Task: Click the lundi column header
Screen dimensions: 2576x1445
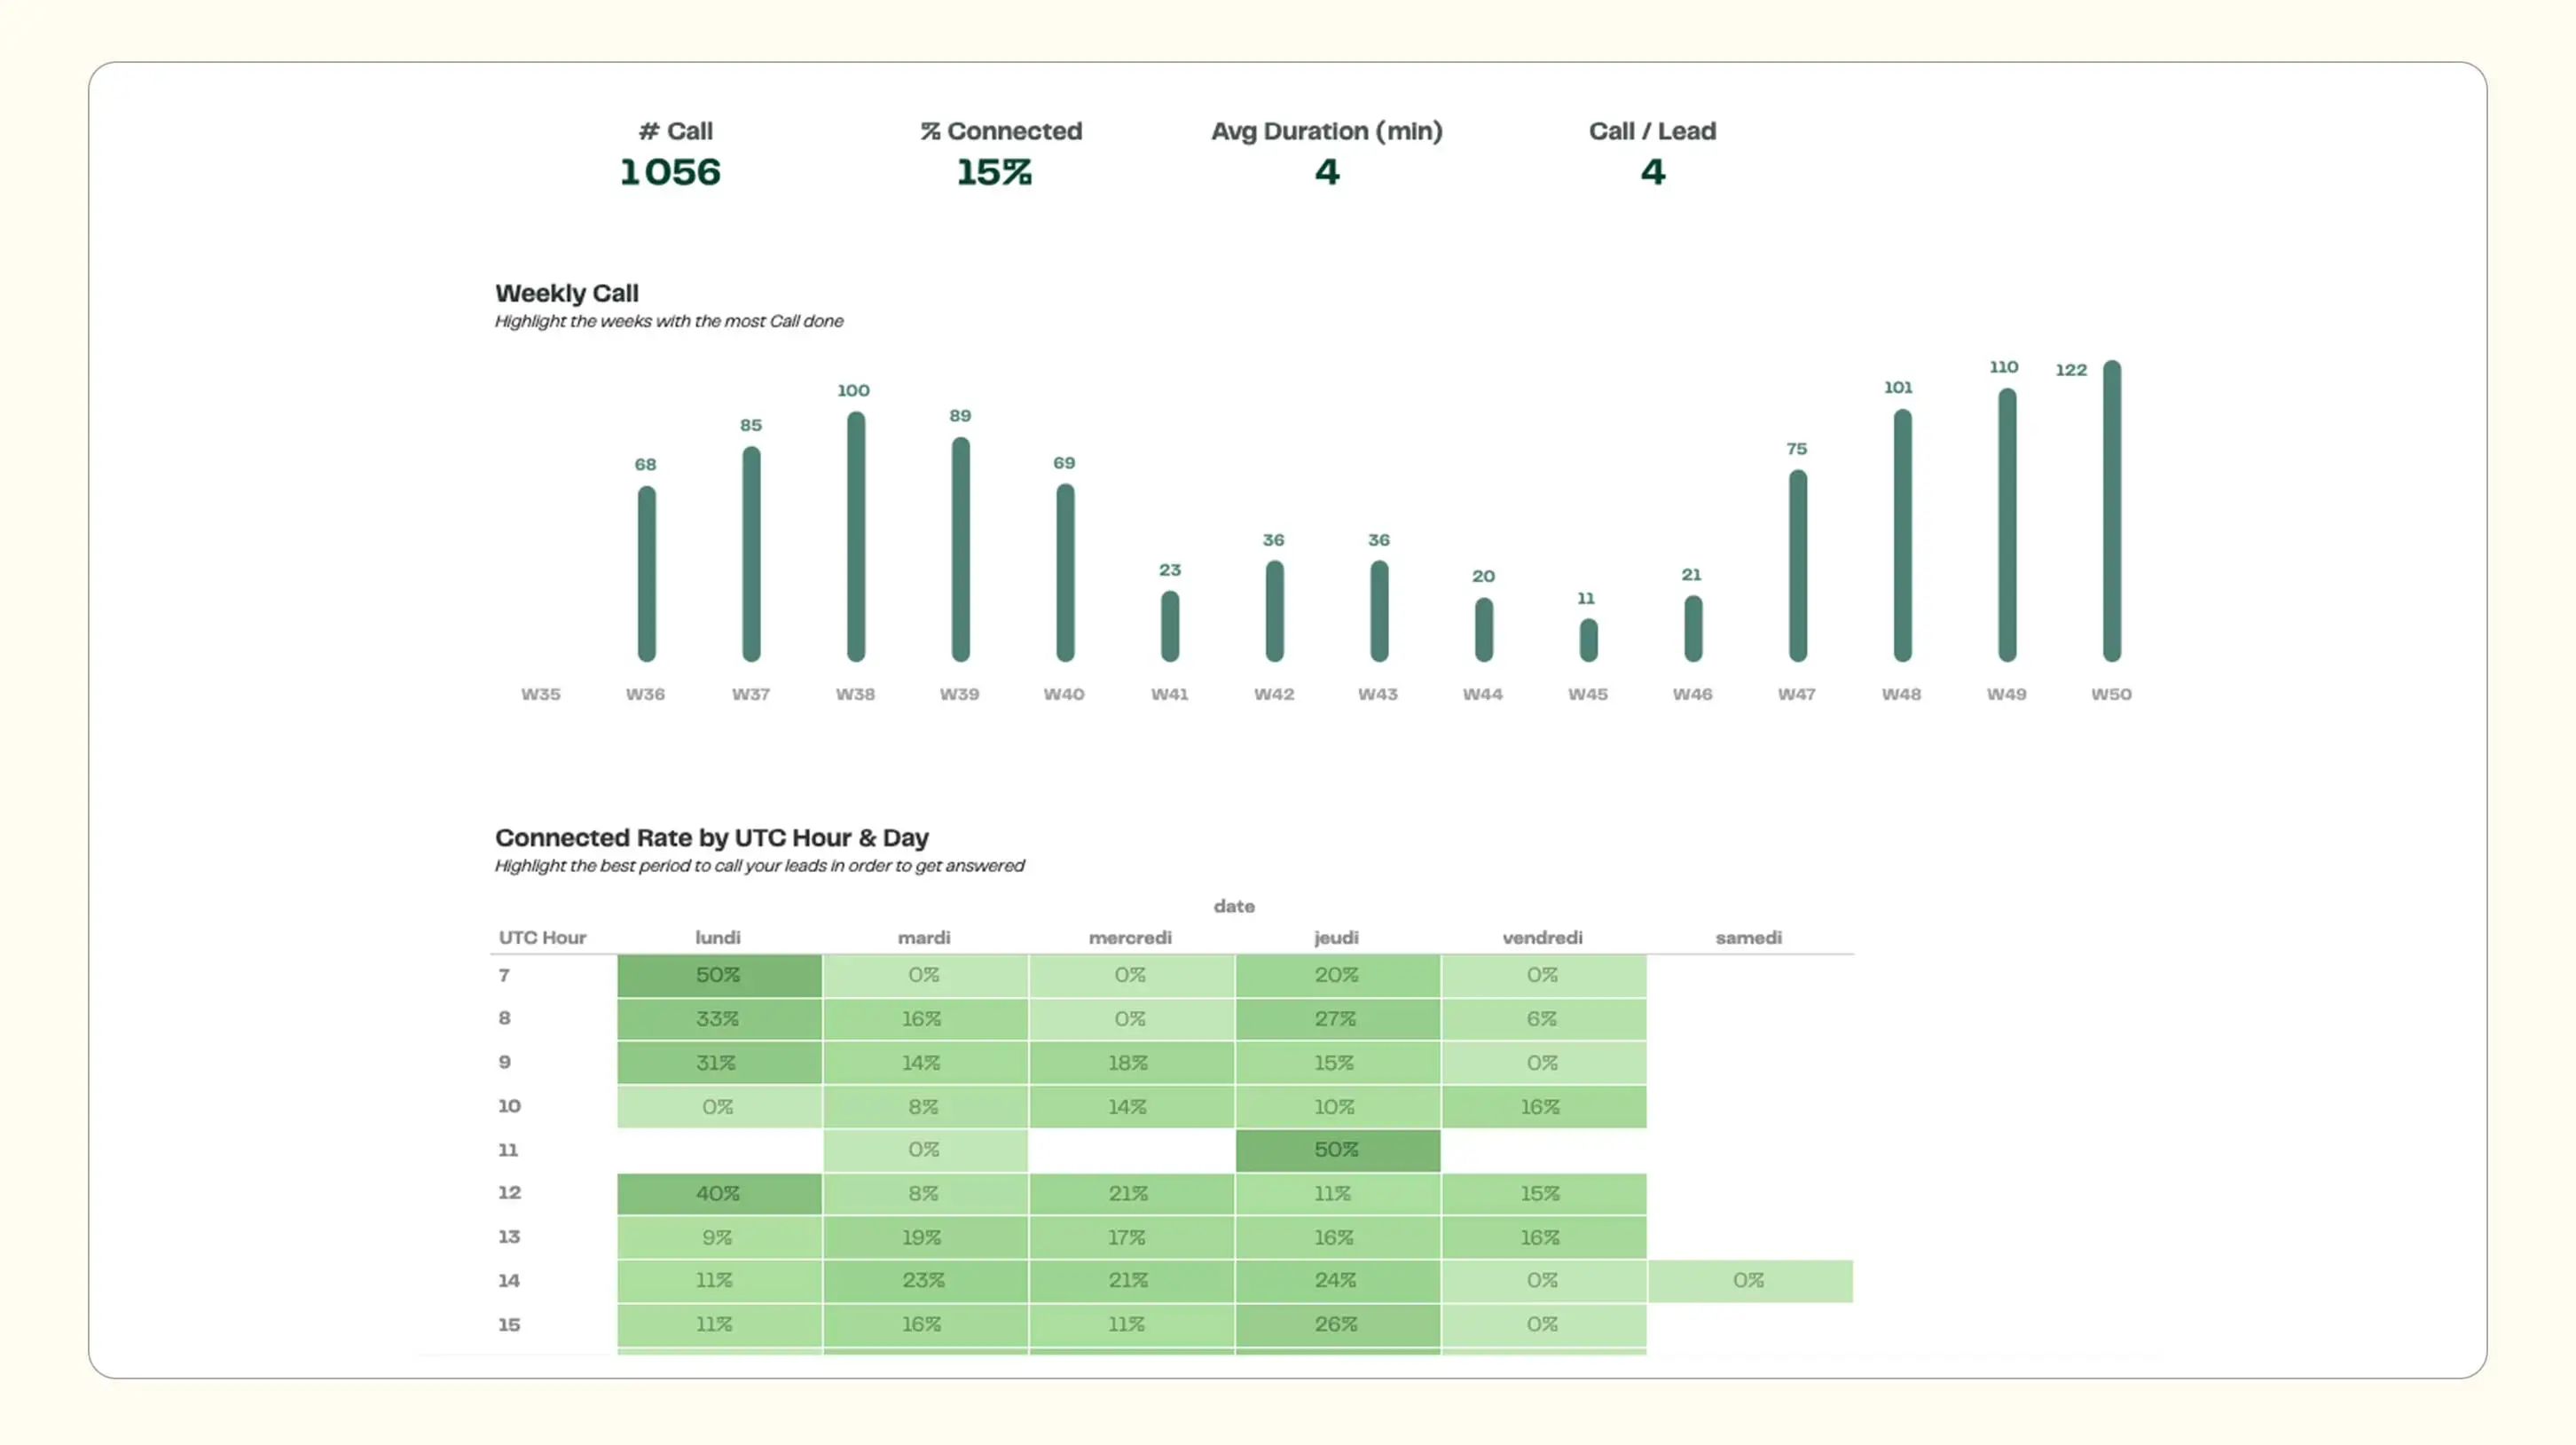Action: pyautogui.click(x=718, y=938)
